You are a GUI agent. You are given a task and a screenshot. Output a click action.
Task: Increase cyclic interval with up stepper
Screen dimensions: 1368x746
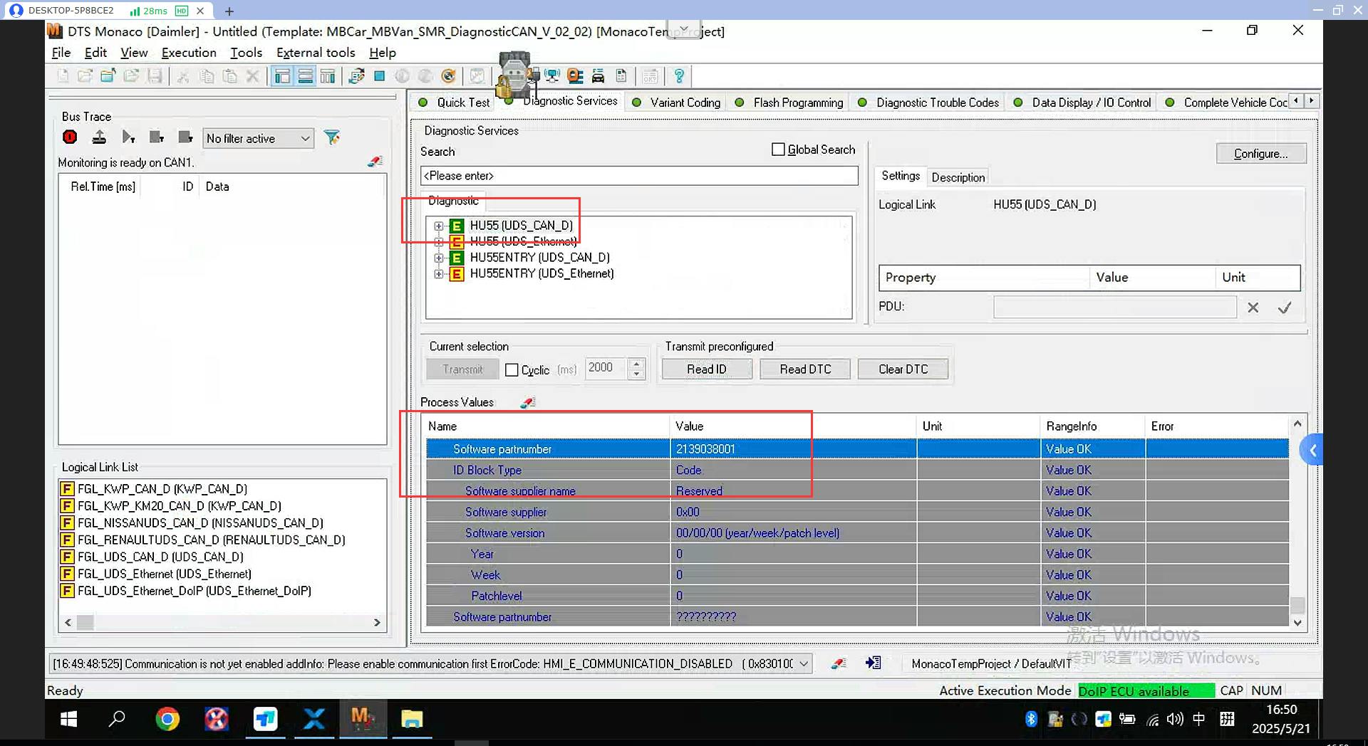point(637,364)
